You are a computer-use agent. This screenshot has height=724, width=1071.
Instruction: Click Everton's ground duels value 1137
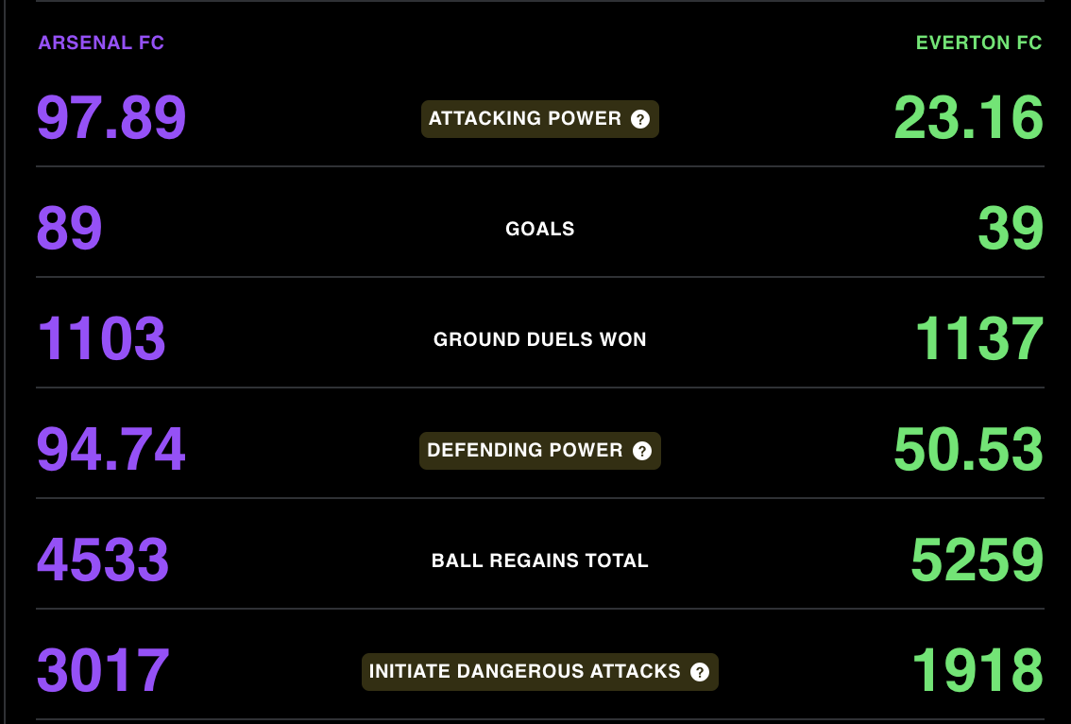pyautogui.click(x=979, y=339)
